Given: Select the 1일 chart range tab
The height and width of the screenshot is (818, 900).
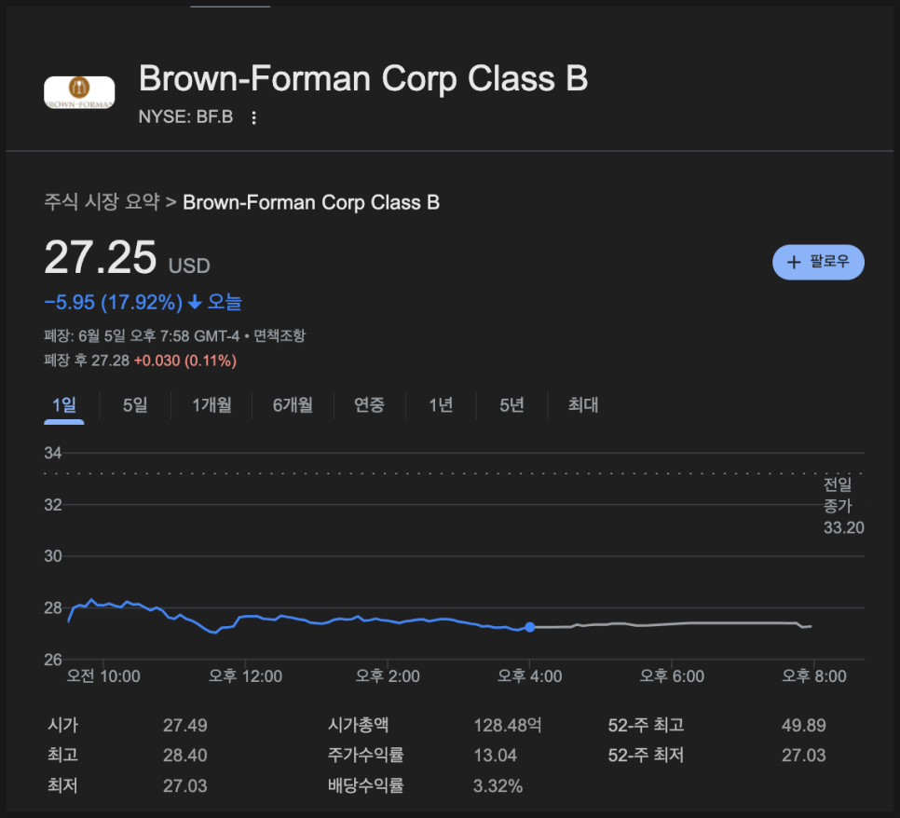Looking at the screenshot, I should click(63, 405).
